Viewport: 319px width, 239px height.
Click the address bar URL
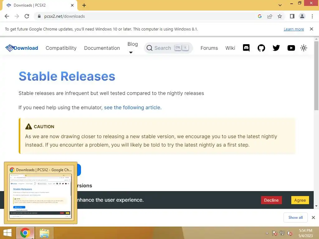tap(64, 16)
